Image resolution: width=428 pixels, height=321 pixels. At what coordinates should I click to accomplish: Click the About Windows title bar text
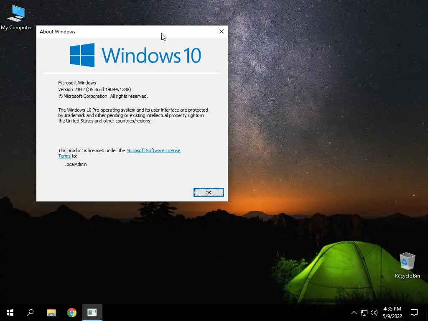click(x=57, y=32)
